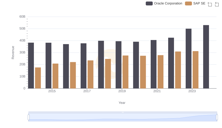Image resolution: width=222 pixels, height=128 pixels.
Task: Click the 30B y-axis label
Action: (22, 52)
